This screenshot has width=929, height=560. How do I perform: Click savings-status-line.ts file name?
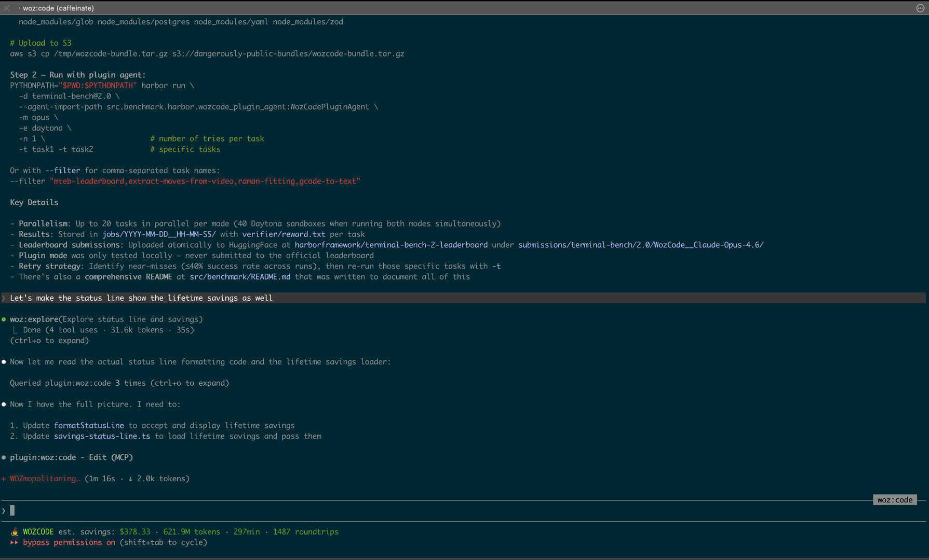click(x=102, y=436)
